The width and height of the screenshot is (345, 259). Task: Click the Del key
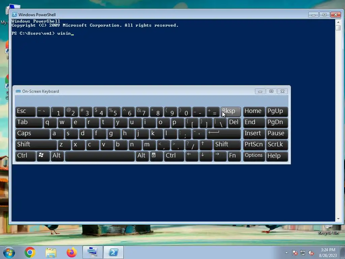coord(234,123)
